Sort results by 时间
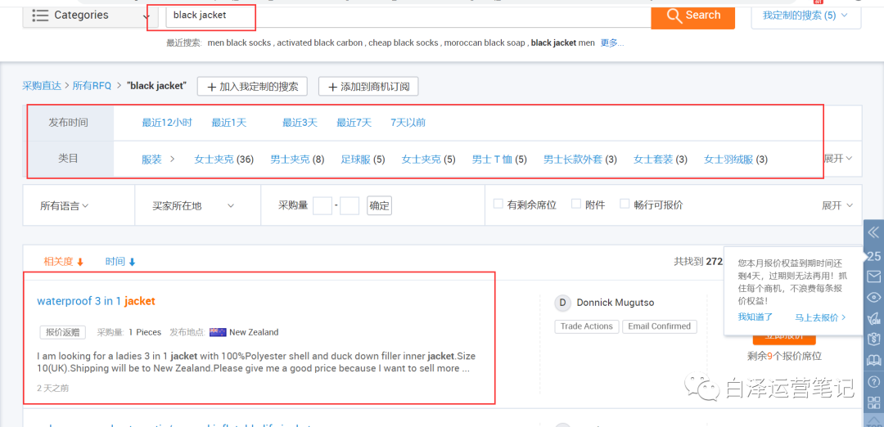Image resolution: width=884 pixels, height=427 pixels. click(x=120, y=262)
